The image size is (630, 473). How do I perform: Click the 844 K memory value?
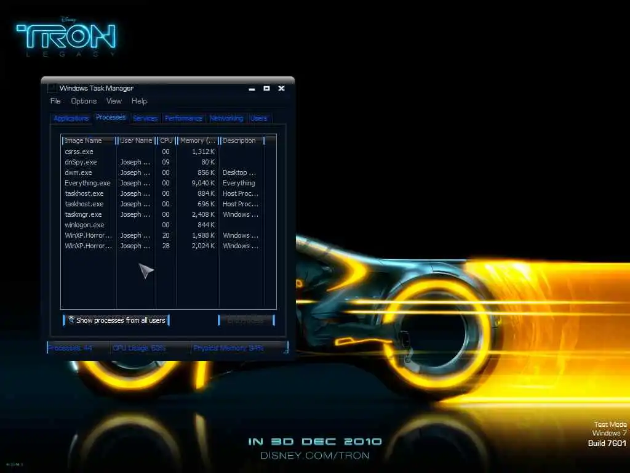point(206,225)
